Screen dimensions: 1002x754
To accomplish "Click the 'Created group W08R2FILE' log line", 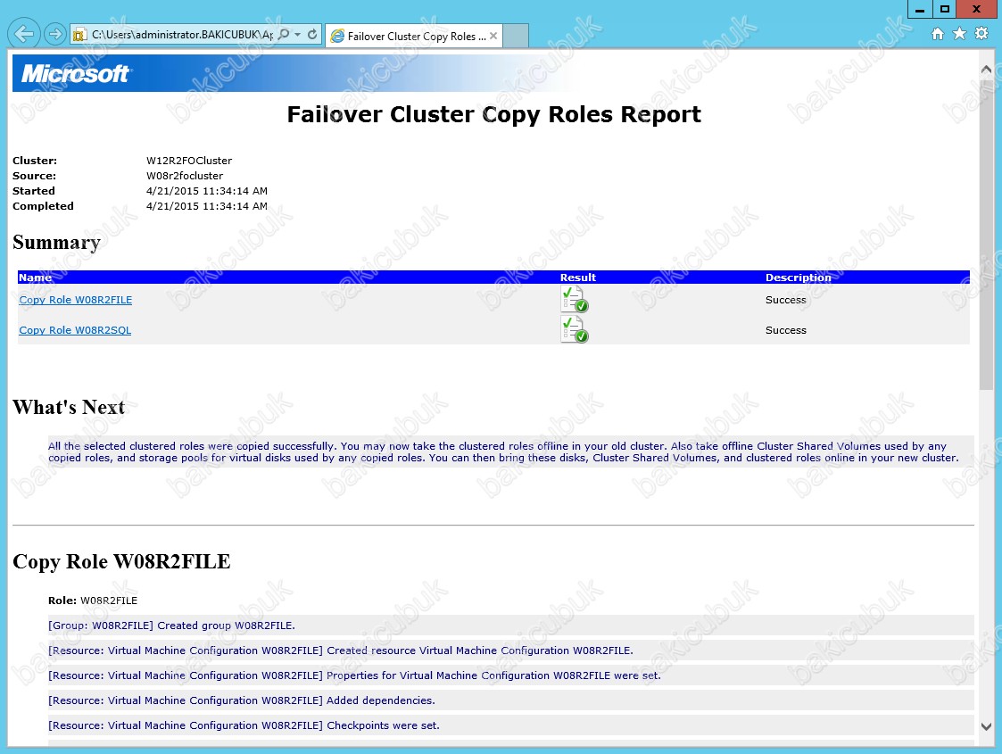I will click(x=511, y=626).
